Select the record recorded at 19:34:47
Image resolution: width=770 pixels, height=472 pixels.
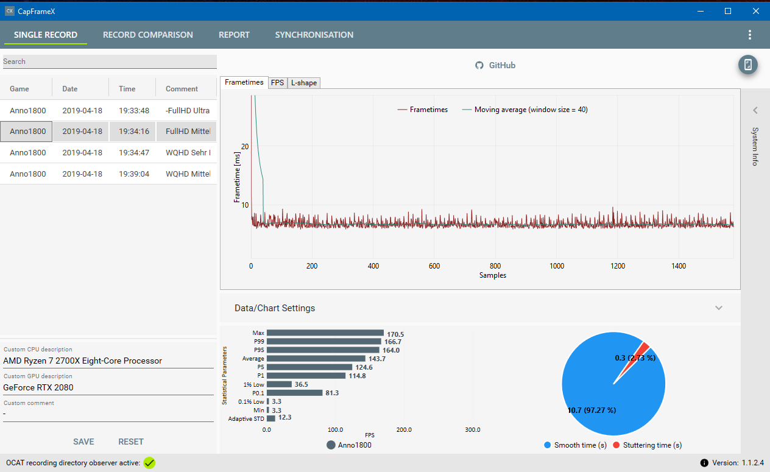coord(108,152)
